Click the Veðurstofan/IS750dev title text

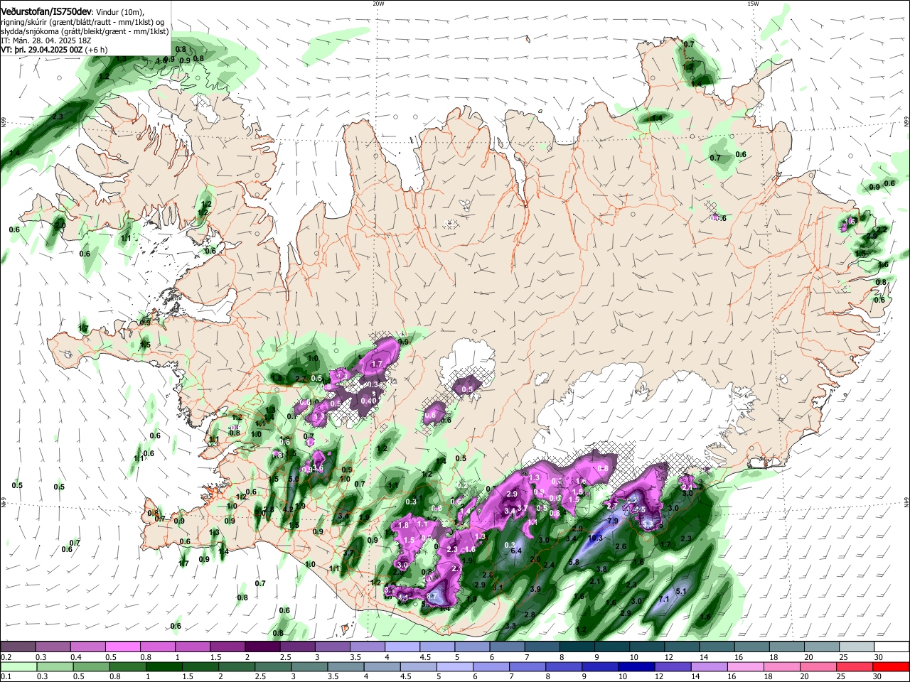tap(47, 11)
